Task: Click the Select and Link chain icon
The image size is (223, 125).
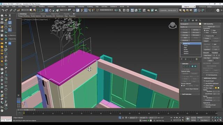Action: [11, 10]
